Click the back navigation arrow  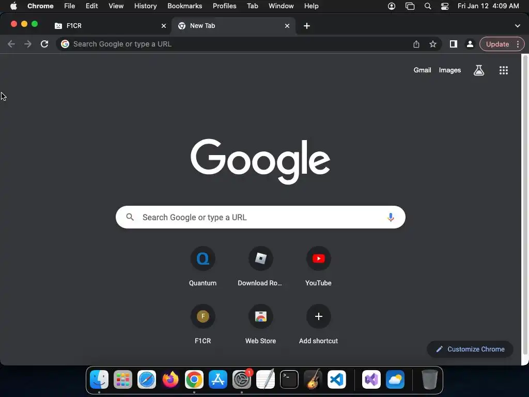point(11,44)
